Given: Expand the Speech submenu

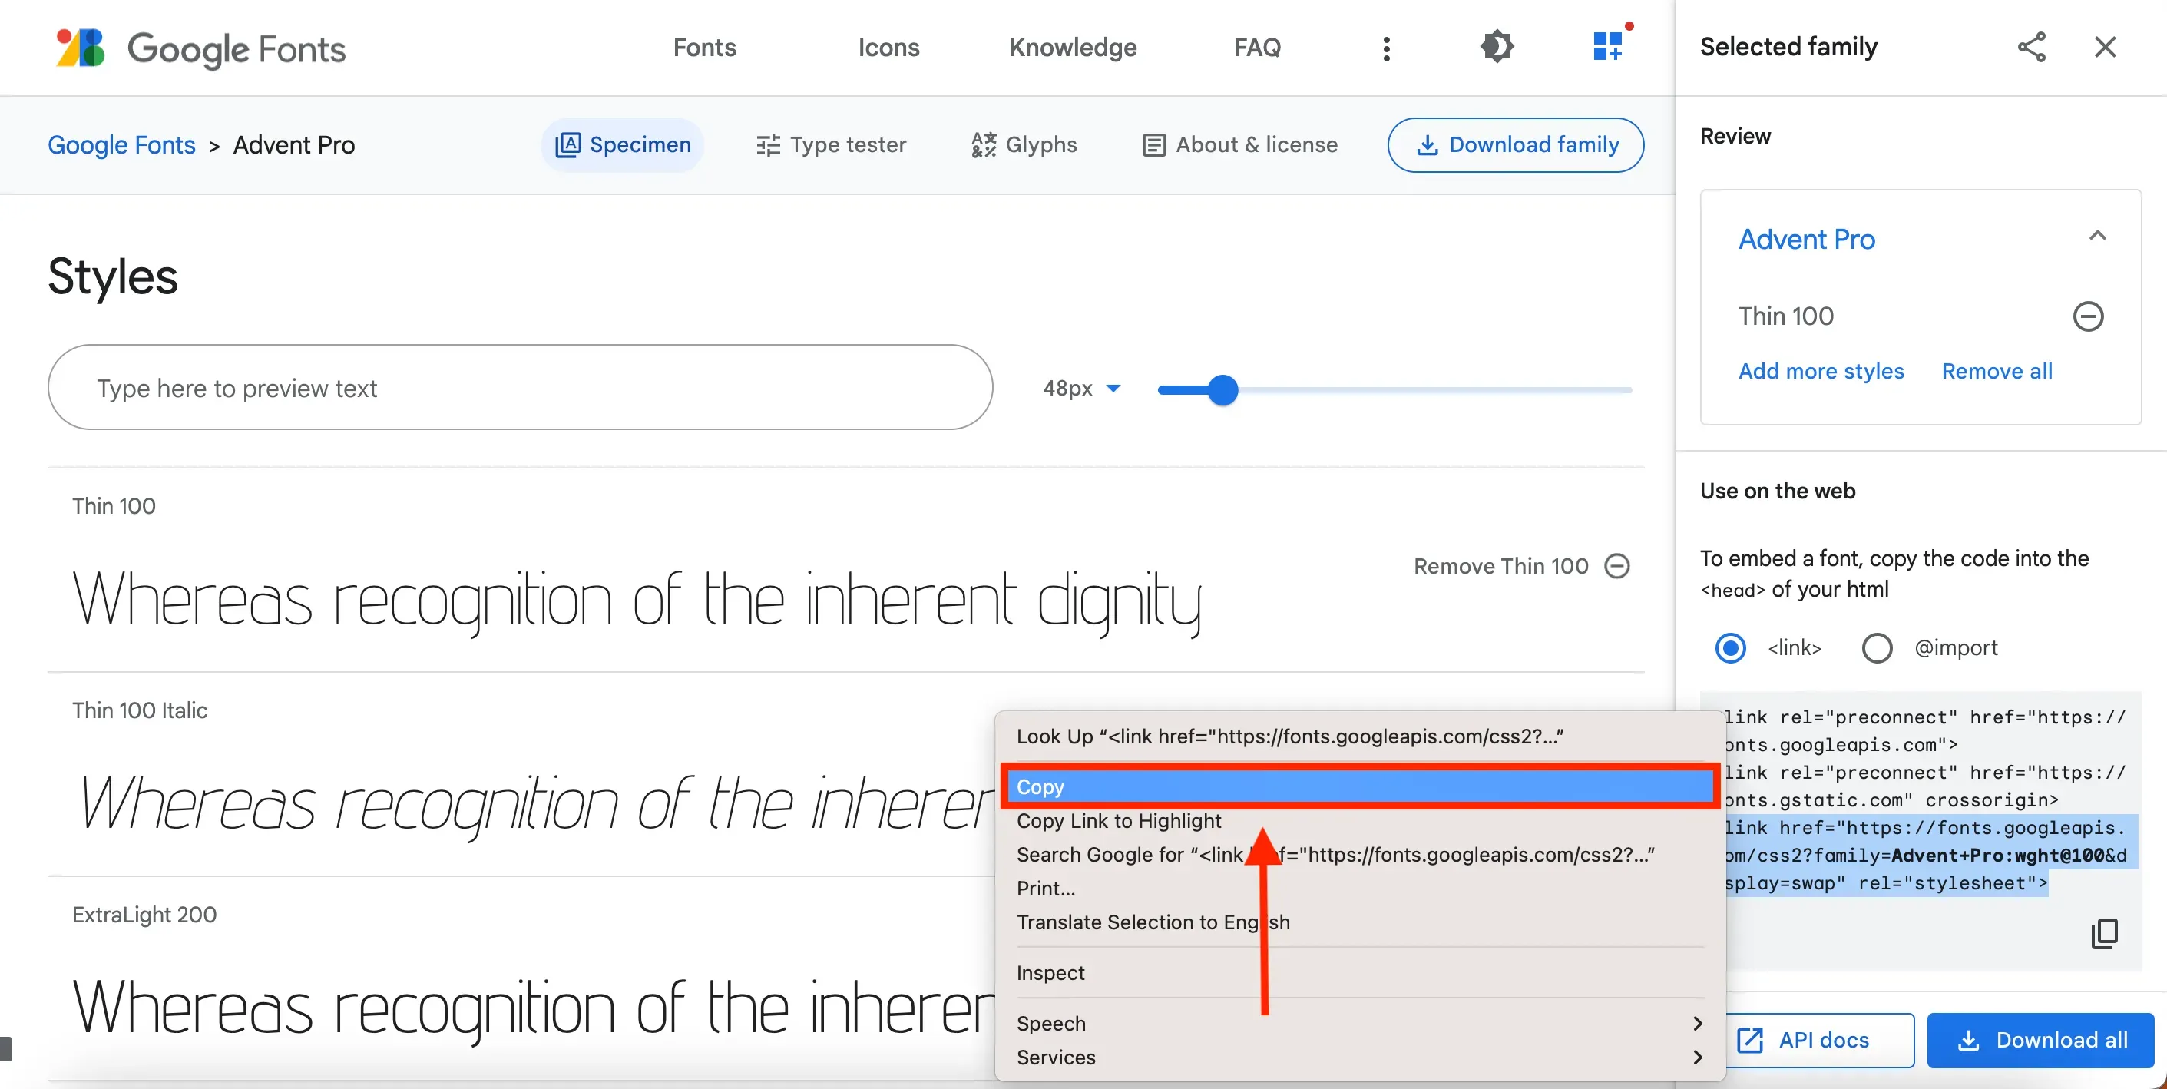Looking at the screenshot, I should [1359, 1024].
